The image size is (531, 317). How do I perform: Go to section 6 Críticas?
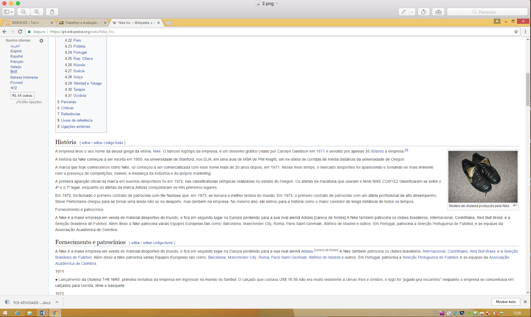[67, 108]
